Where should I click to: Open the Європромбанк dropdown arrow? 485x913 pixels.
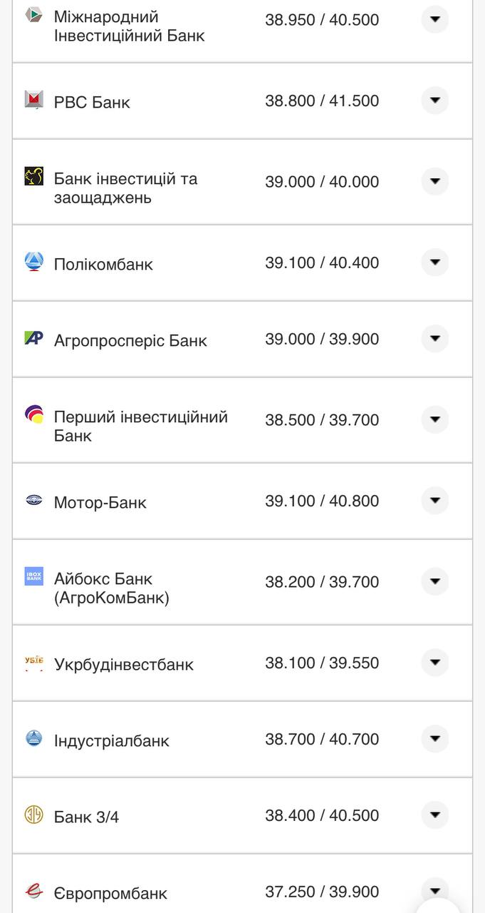point(434,892)
